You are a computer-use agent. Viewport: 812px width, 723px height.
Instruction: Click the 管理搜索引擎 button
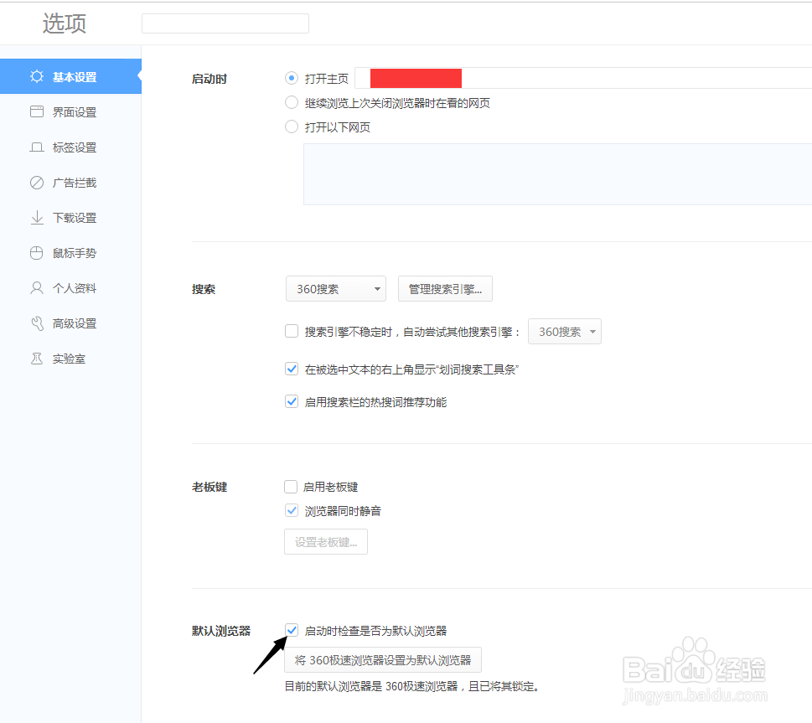[x=444, y=288]
